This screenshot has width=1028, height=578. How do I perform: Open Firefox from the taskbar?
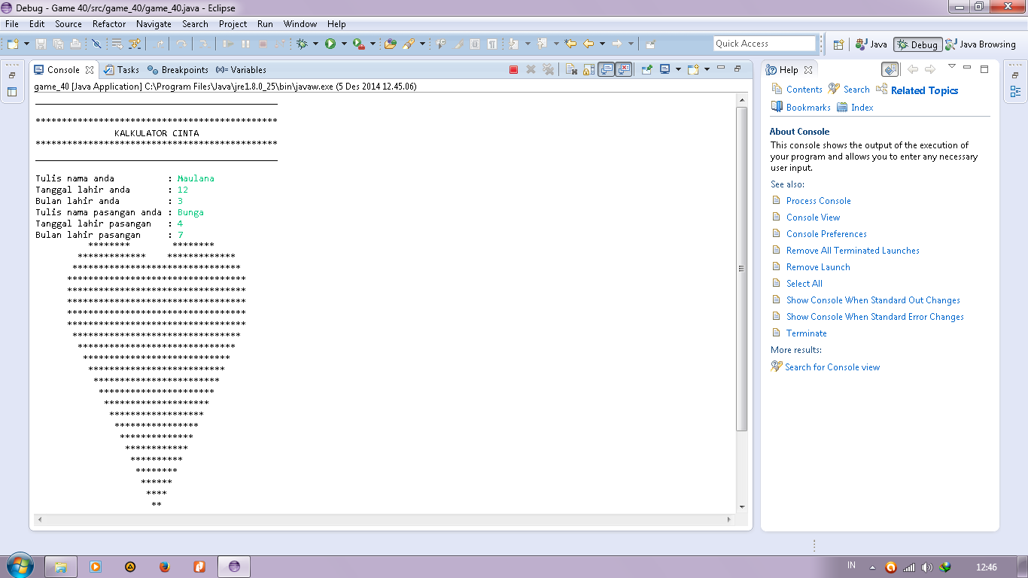pos(164,567)
